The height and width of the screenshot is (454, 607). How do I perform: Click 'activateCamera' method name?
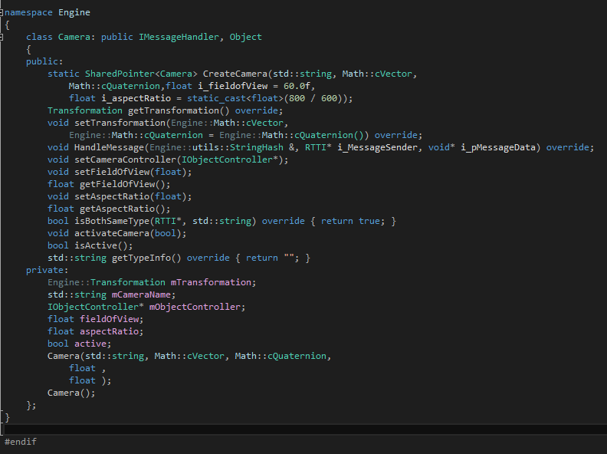tap(112, 233)
